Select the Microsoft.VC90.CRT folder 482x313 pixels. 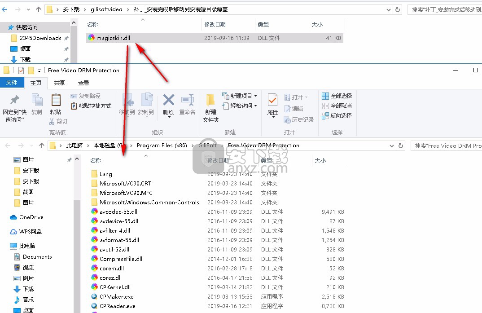(125, 184)
